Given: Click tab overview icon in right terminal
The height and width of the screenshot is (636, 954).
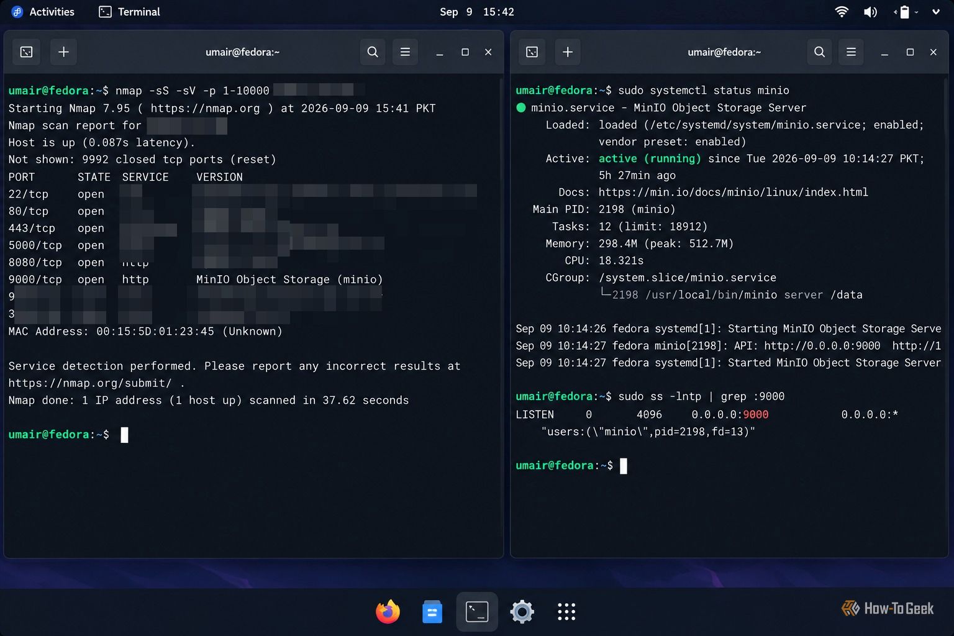Looking at the screenshot, I should click(x=532, y=52).
